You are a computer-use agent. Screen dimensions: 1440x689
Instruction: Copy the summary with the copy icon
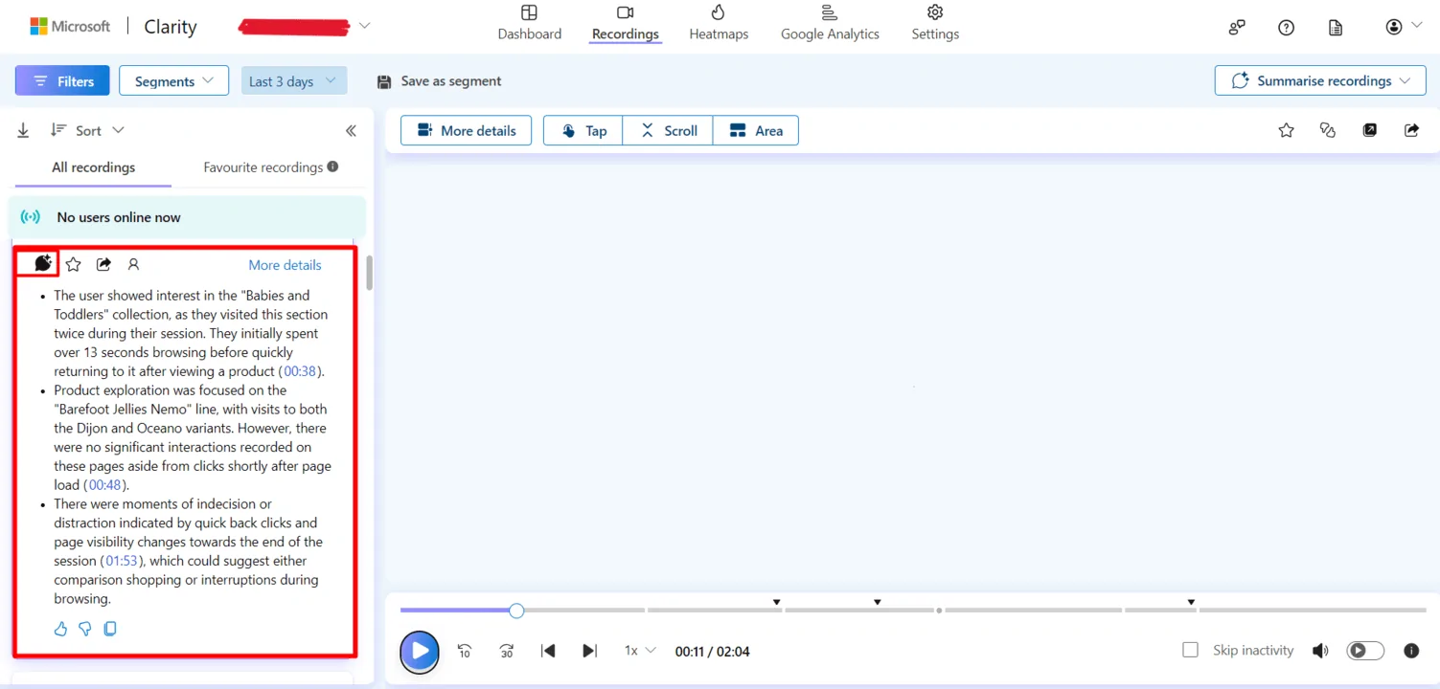[x=110, y=629]
